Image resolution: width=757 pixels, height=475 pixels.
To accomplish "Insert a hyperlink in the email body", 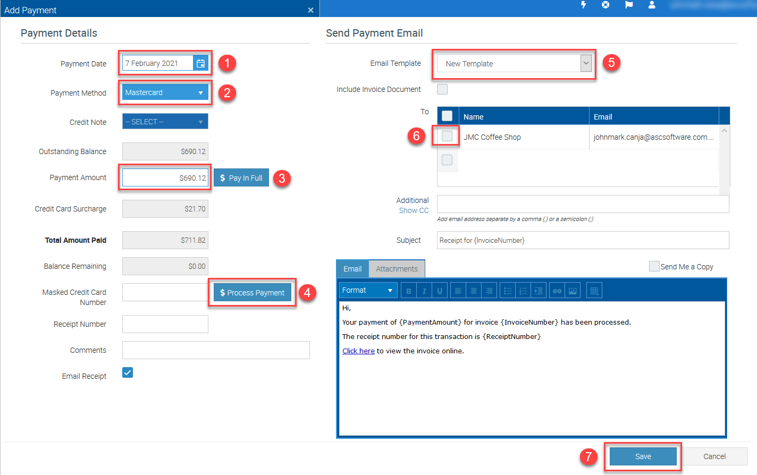I will click(557, 291).
